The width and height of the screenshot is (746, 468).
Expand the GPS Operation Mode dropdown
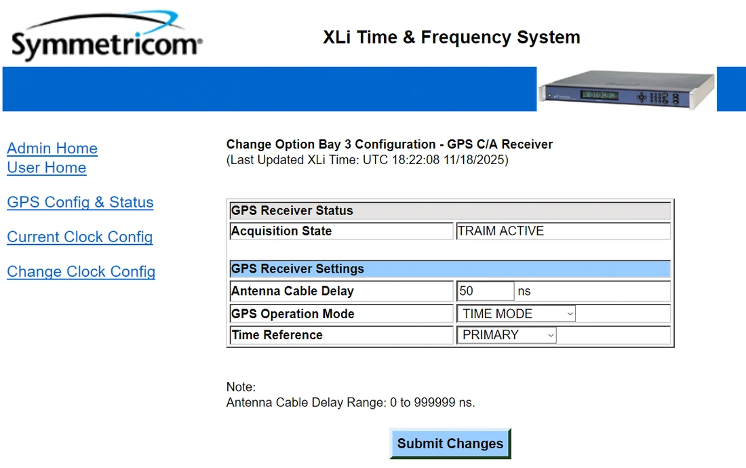pos(518,314)
